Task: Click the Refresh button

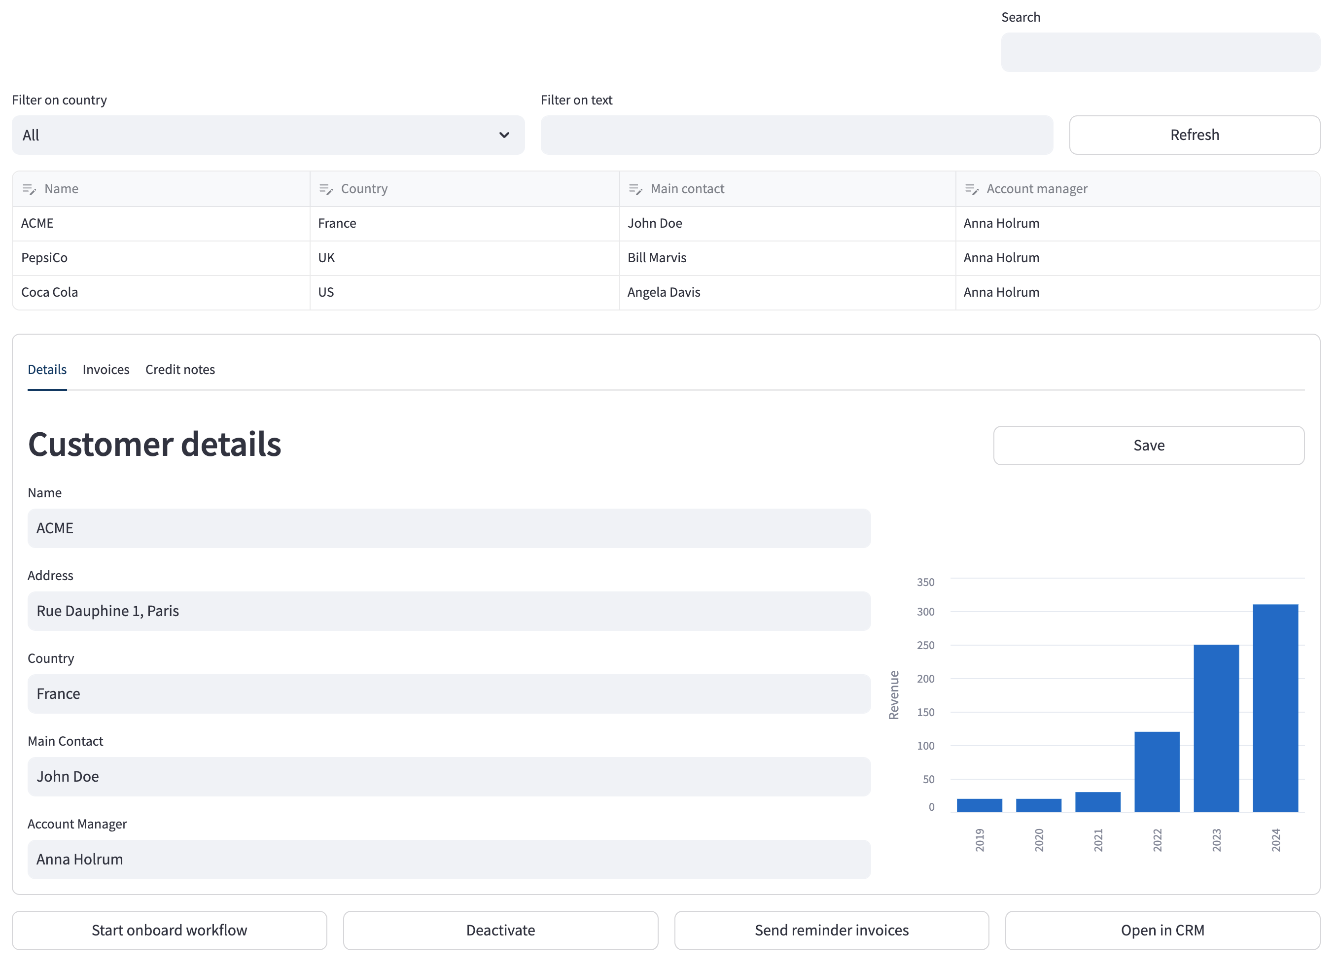Action: point(1195,135)
